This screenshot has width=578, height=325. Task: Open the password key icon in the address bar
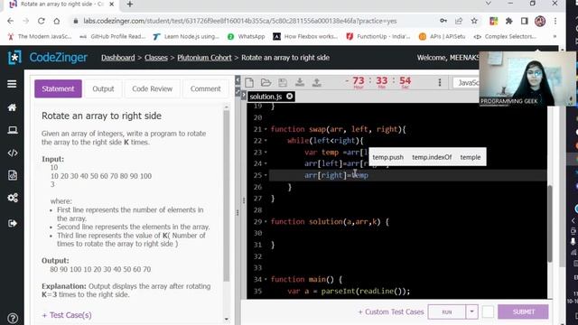[x=443, y=21]
